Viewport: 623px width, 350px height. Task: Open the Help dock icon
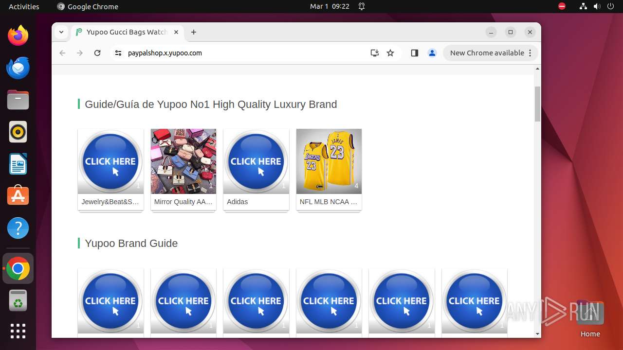[x=18, y=228]
